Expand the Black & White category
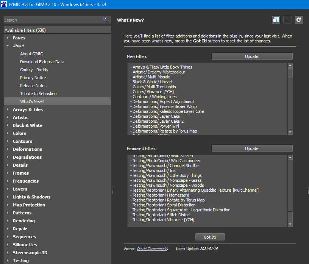This screenshot has width=309, height=264. (8, 125)
